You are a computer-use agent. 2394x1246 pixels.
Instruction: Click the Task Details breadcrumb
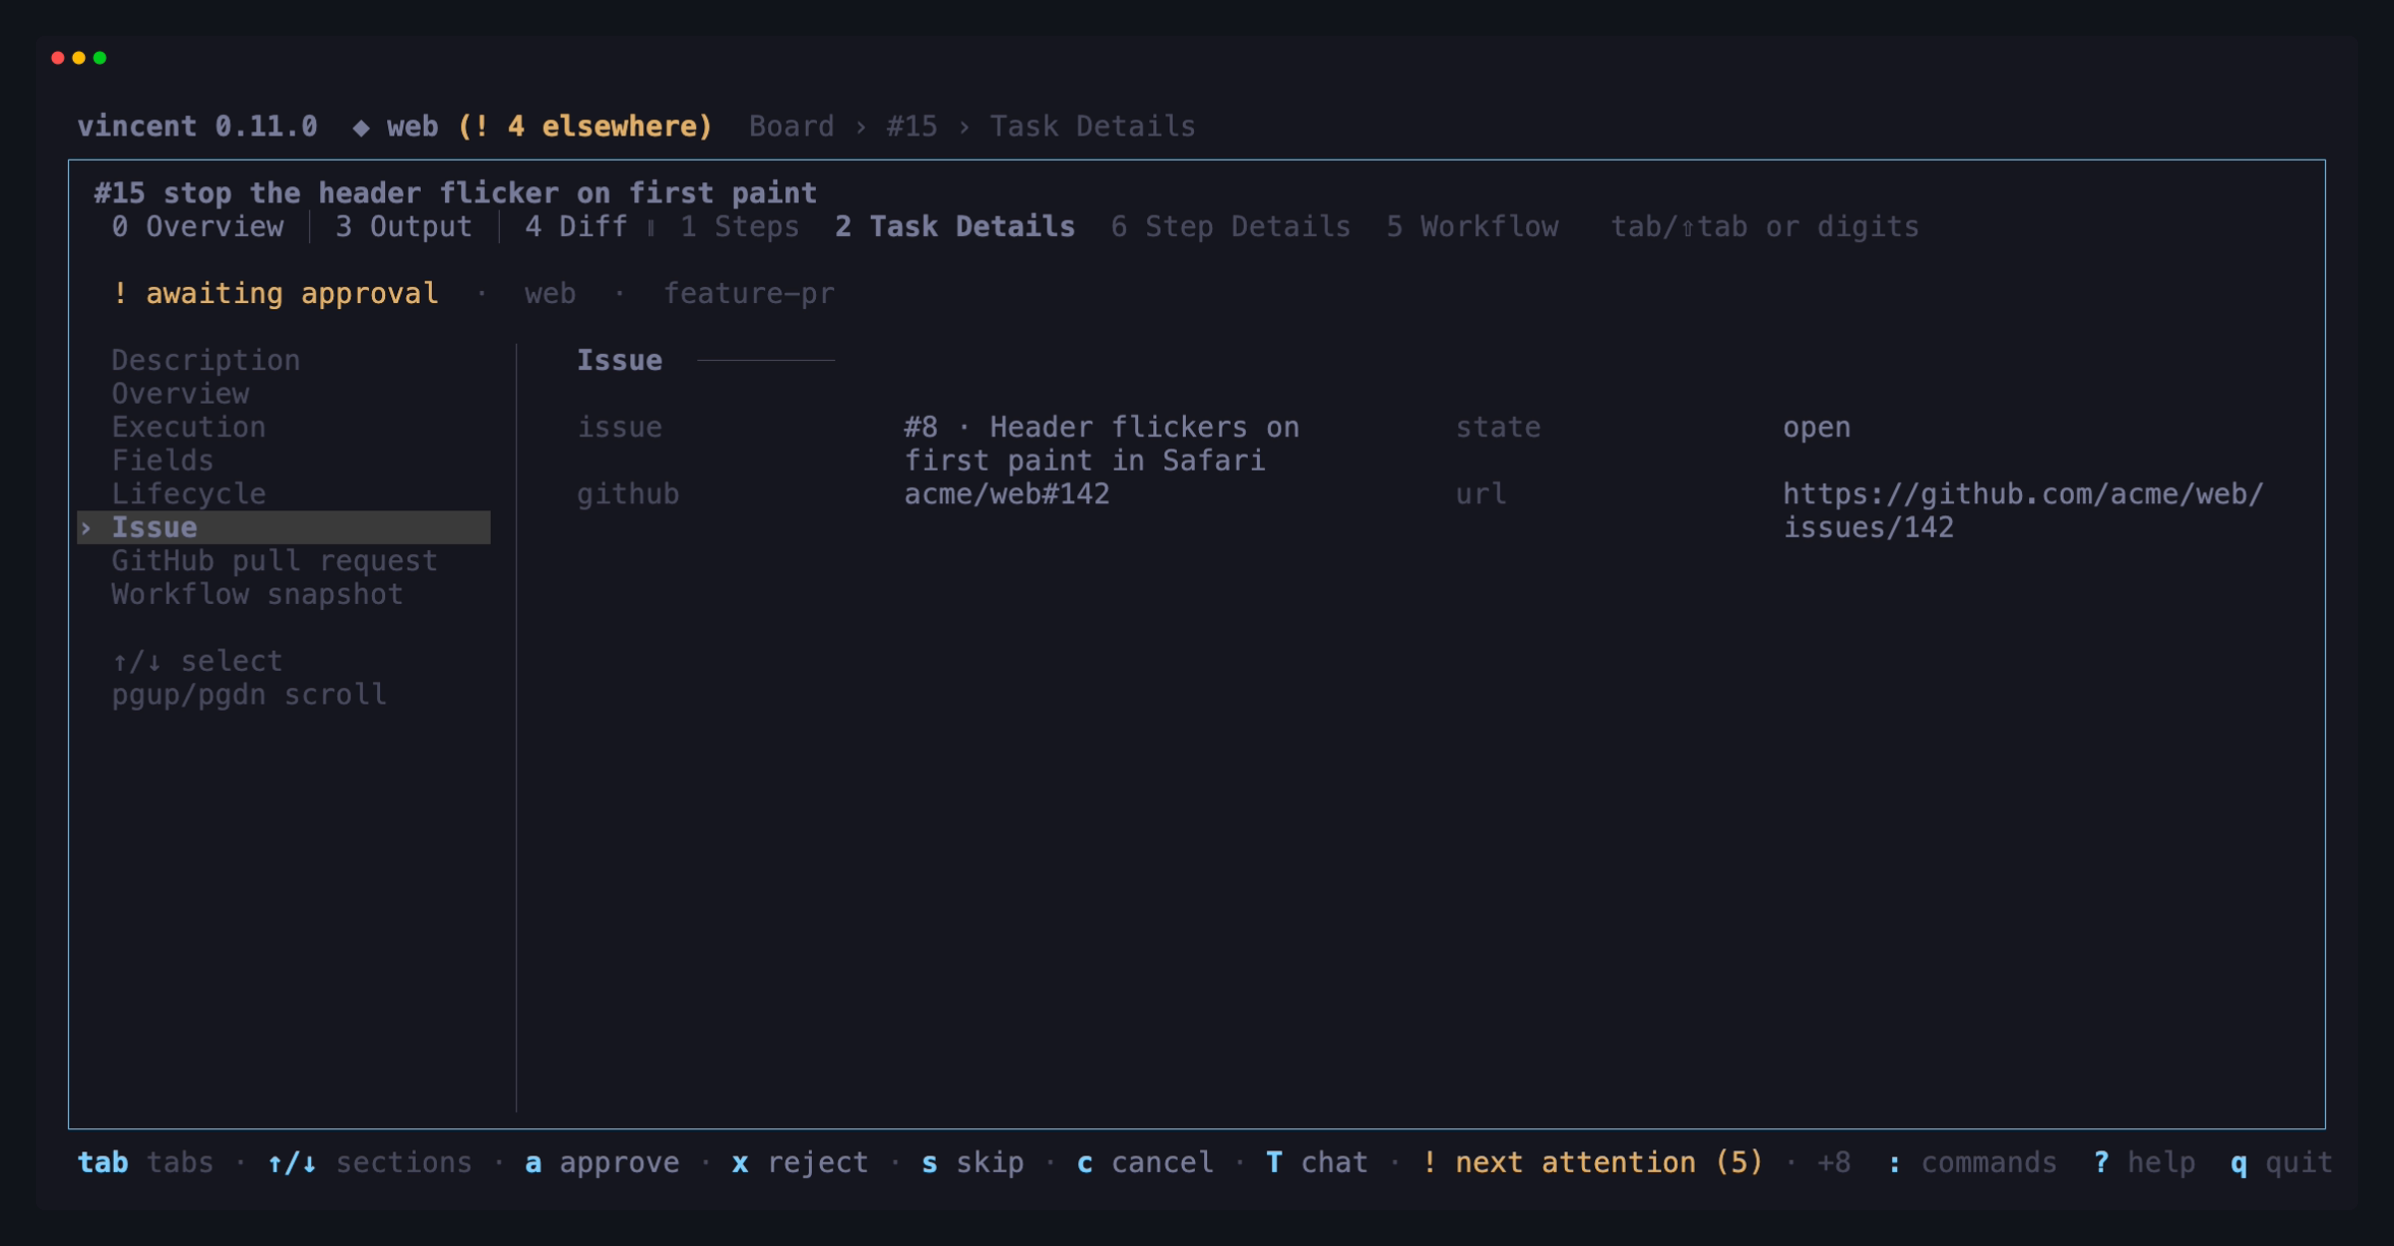pos(1092,127)
